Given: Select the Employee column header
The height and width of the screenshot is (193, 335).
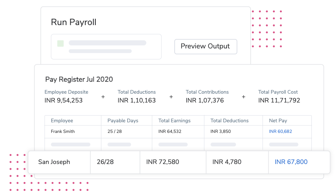Looking at the screenshot, I should (62, 121).
